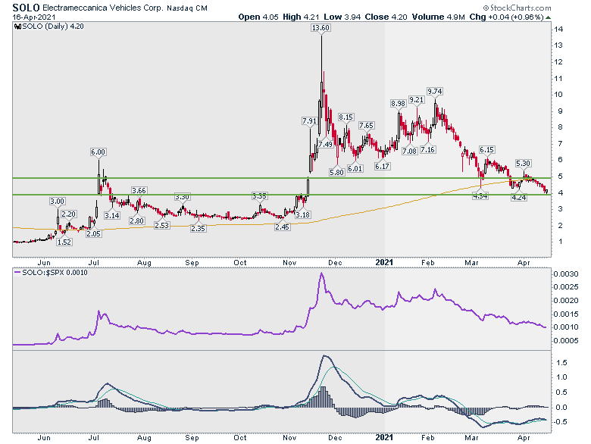Screen dimensions: 591x444
Task: Click 1.5 on the MACD axis
Action: (x=561, y=363)
